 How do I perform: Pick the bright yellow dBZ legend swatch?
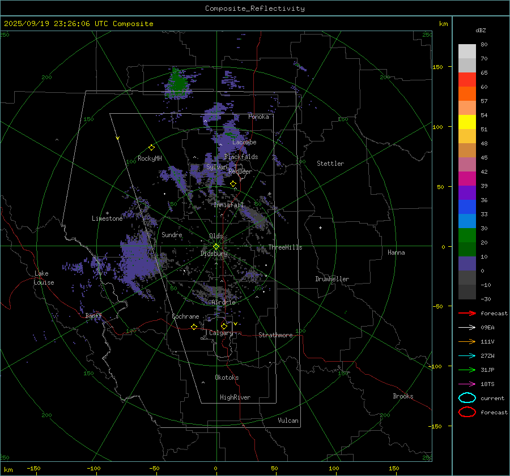[x=467, y=122]
